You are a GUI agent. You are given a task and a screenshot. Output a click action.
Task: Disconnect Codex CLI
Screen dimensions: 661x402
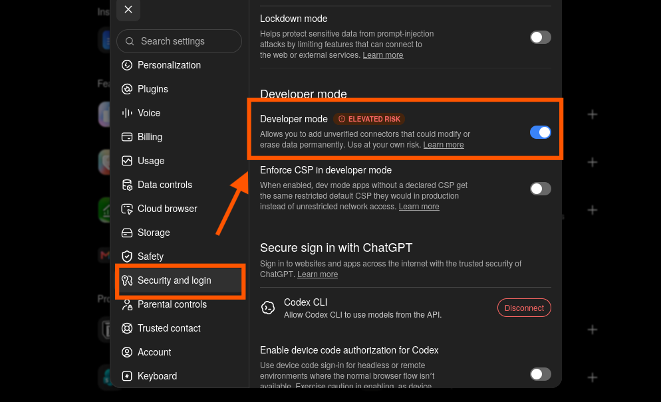click(524, 308)
